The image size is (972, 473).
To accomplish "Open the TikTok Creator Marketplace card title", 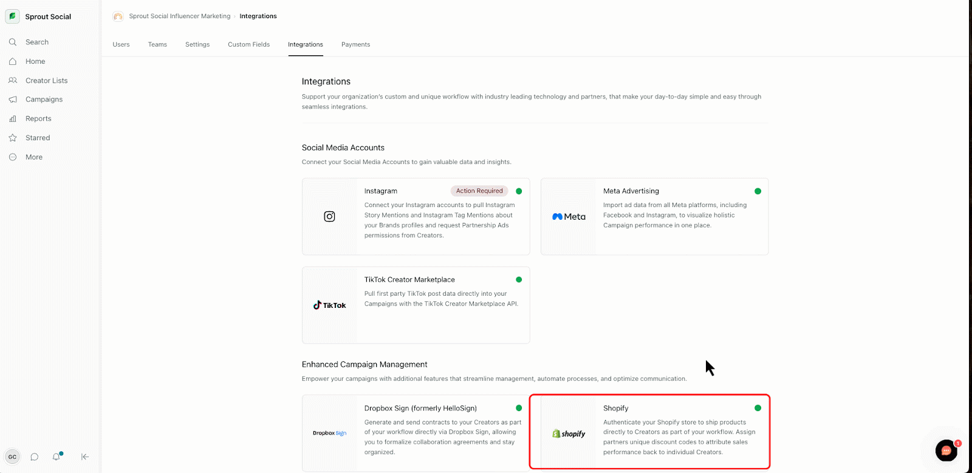I will [x=409, y=280].
